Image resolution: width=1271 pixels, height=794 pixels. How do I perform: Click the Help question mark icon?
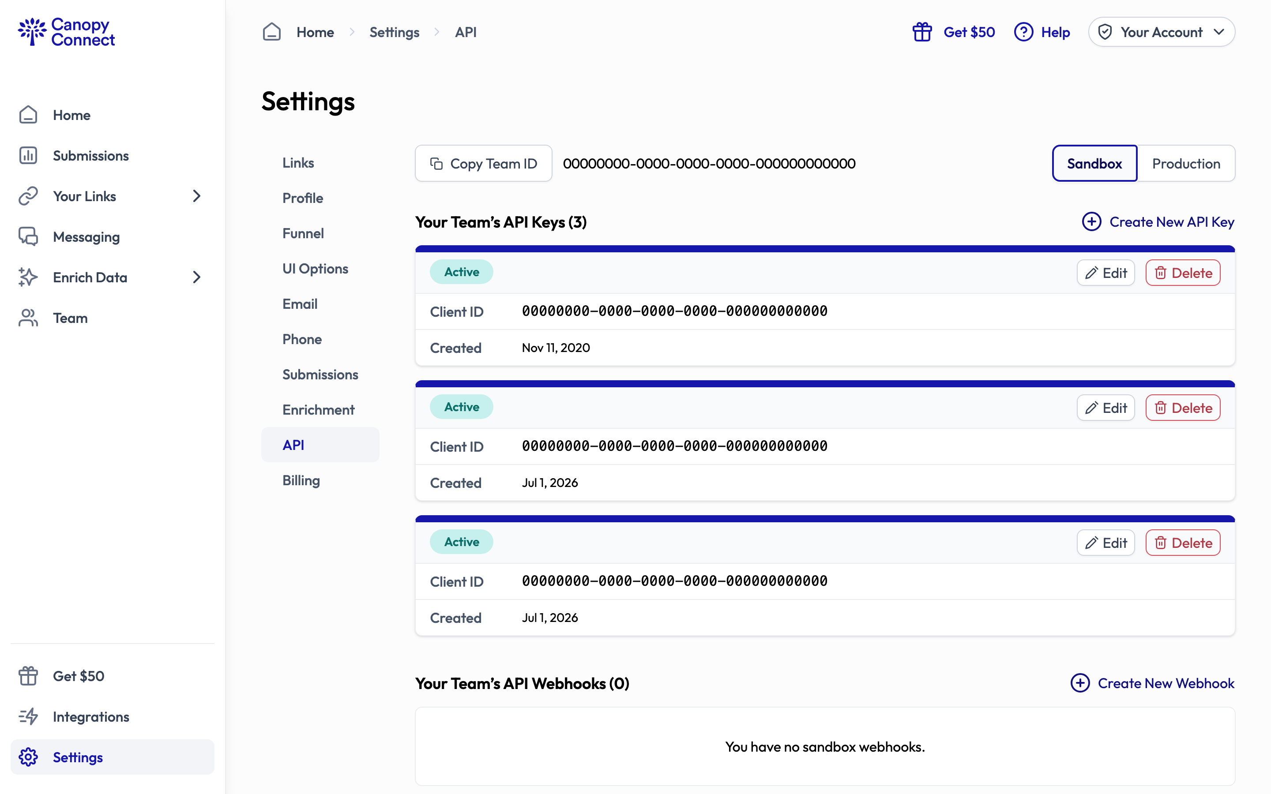click(1023, 32)
